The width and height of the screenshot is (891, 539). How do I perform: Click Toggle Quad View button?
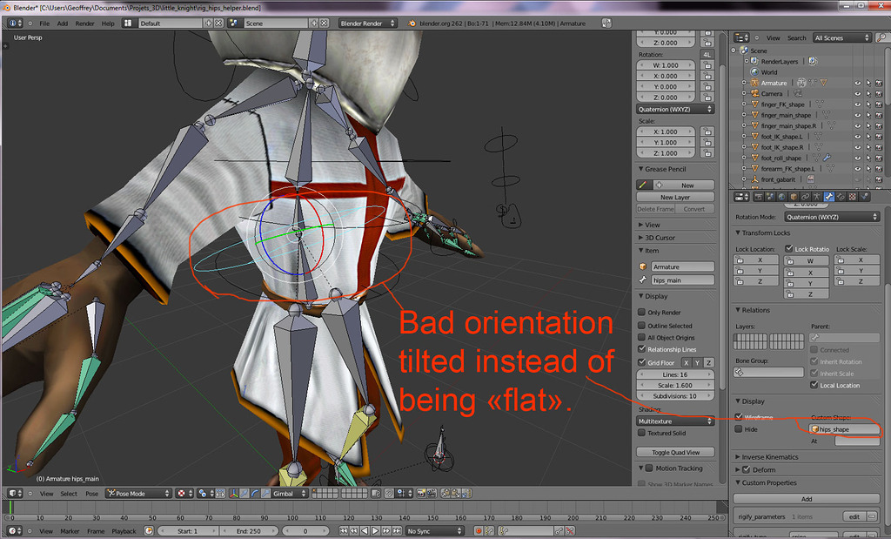coord(675,452)
